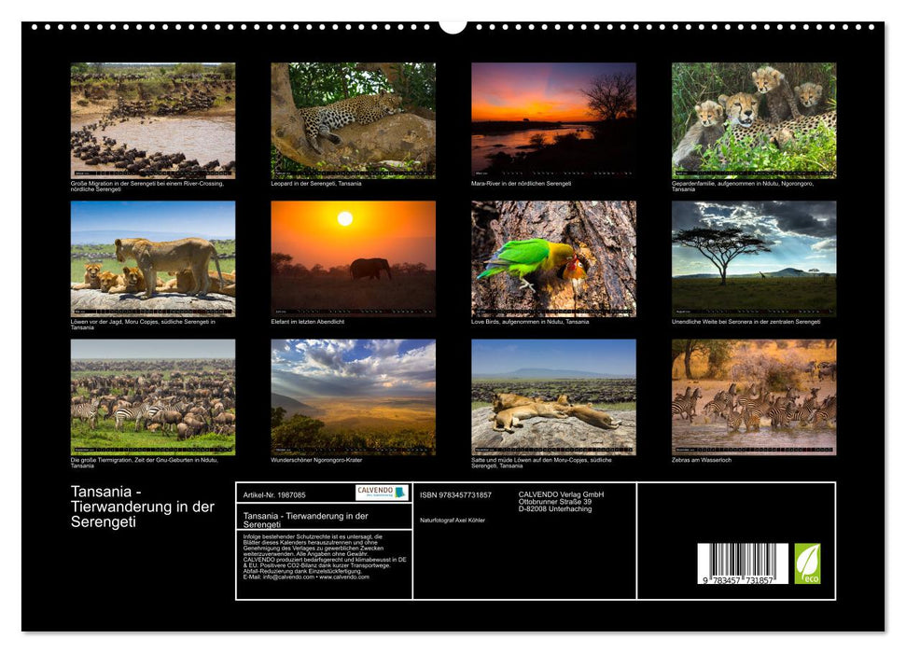
Task: Open the Mara-River sunset image
Action: point(552,121)
